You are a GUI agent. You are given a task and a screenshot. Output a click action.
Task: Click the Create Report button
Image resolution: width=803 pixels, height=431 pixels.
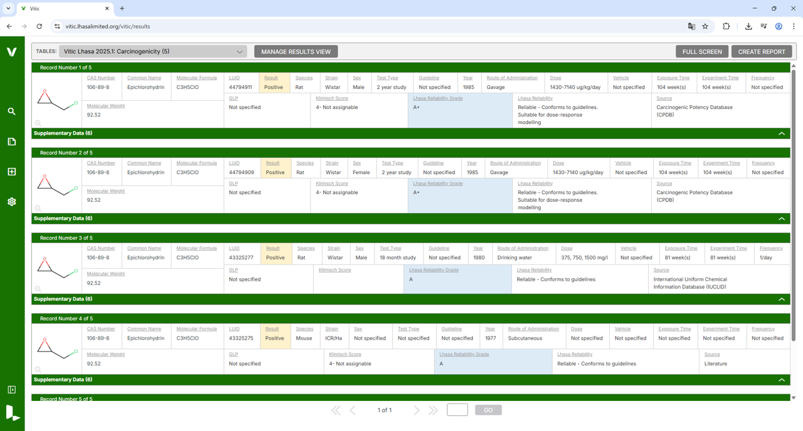click(x=761, y=51)
